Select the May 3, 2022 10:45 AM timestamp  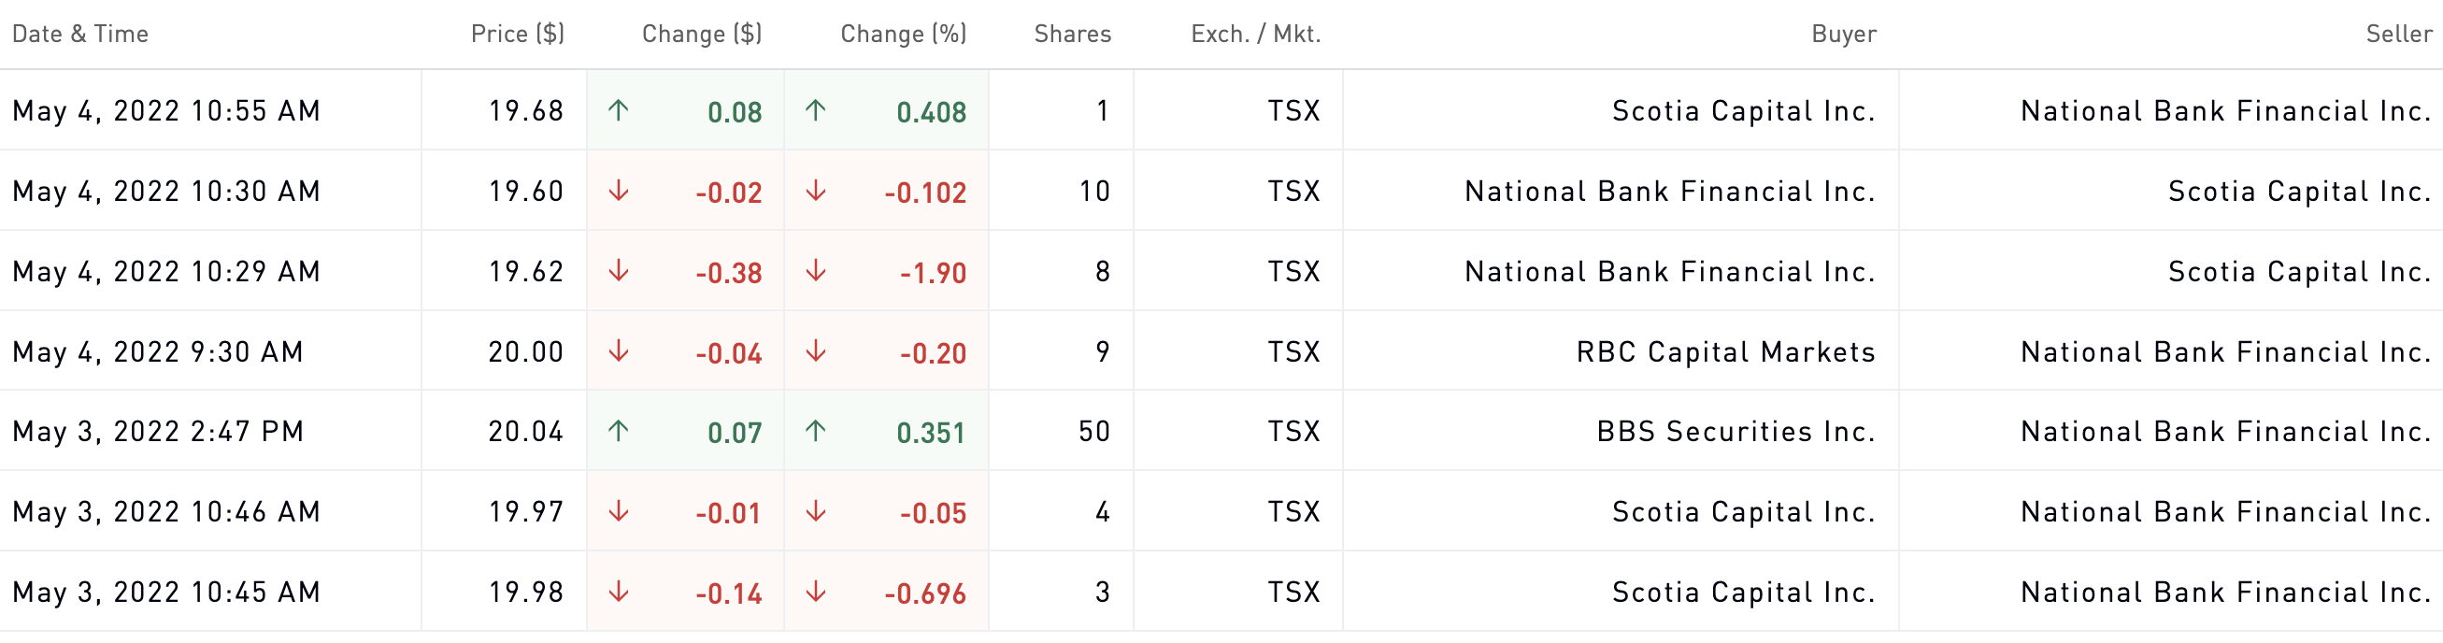[166, 593]
